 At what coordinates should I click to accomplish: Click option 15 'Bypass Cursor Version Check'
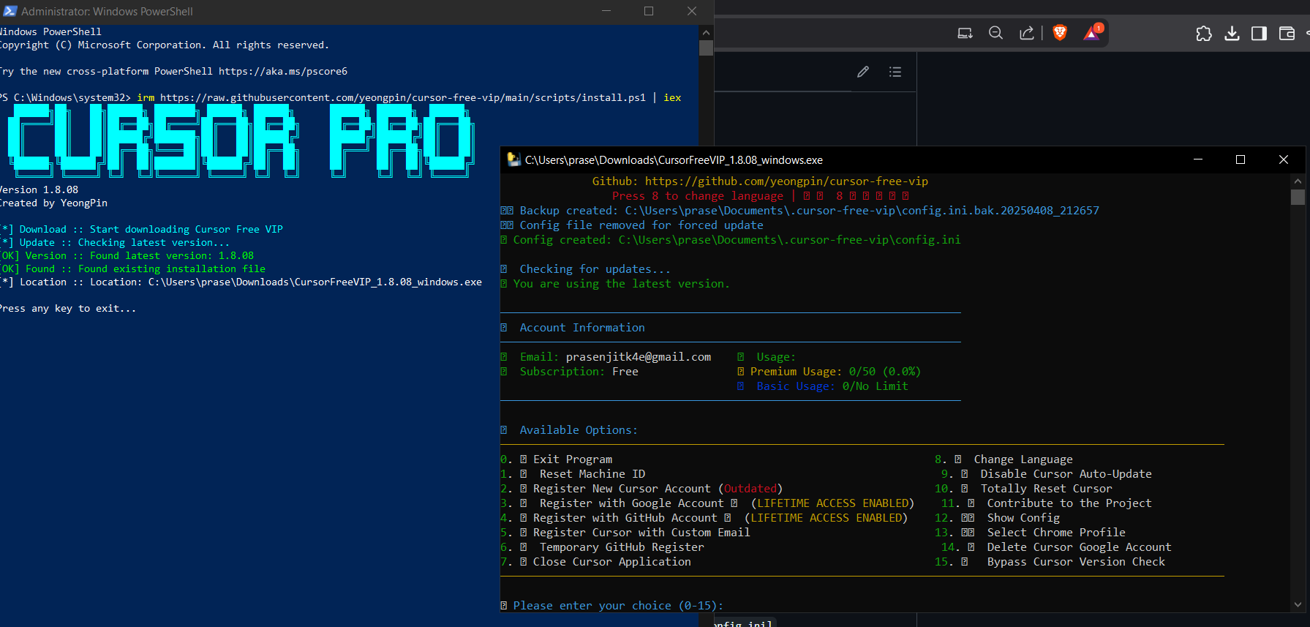[x=1050, y=562]
